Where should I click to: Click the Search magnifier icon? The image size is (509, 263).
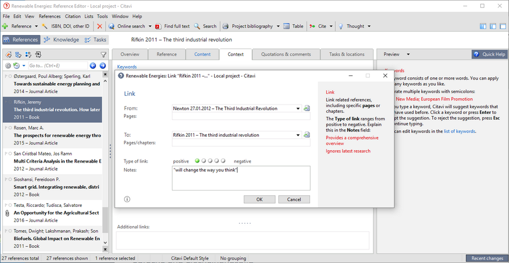(x=197, y=26)
